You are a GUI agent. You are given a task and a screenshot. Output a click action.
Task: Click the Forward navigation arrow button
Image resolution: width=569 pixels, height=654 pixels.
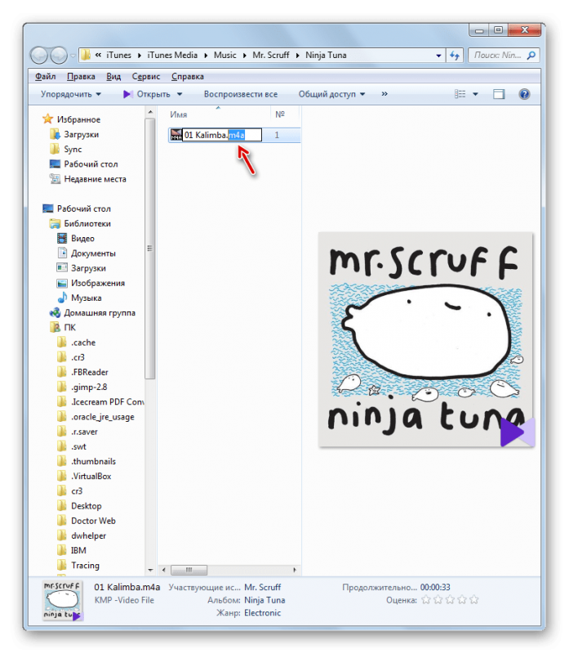[x=59, y=56]
